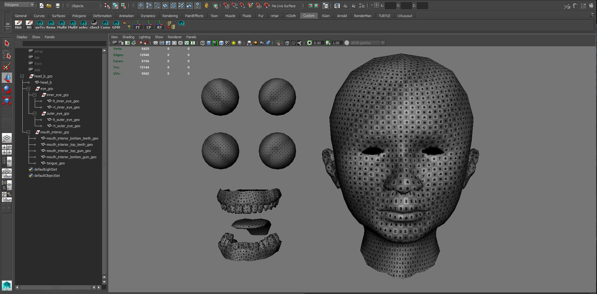
Task: Open the viewport Lighting menu
Action: coord(144,37)
